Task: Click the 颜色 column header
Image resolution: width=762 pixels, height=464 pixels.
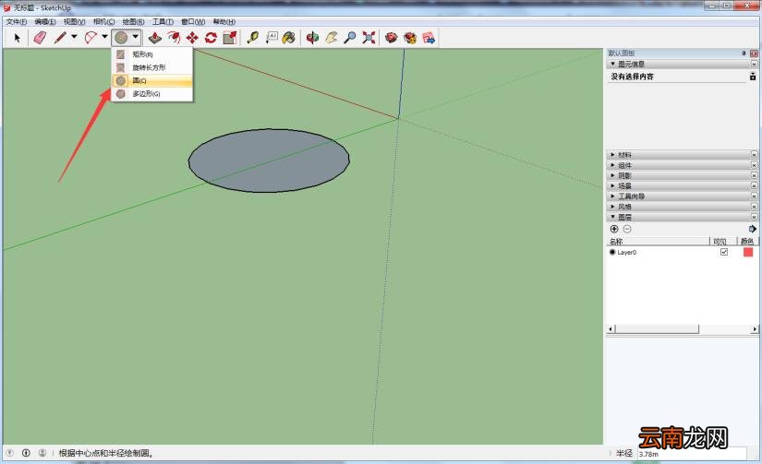Action: (747, 241)
